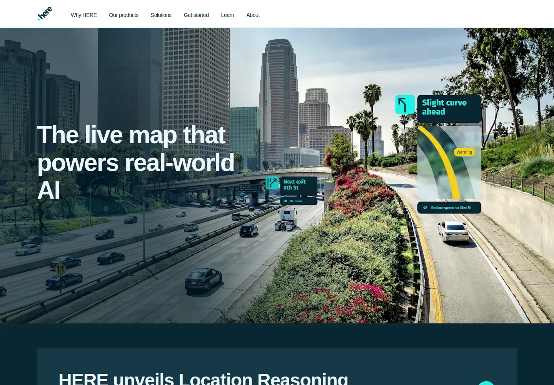
Task: Open the Our products menu
Action: (123, 15)
